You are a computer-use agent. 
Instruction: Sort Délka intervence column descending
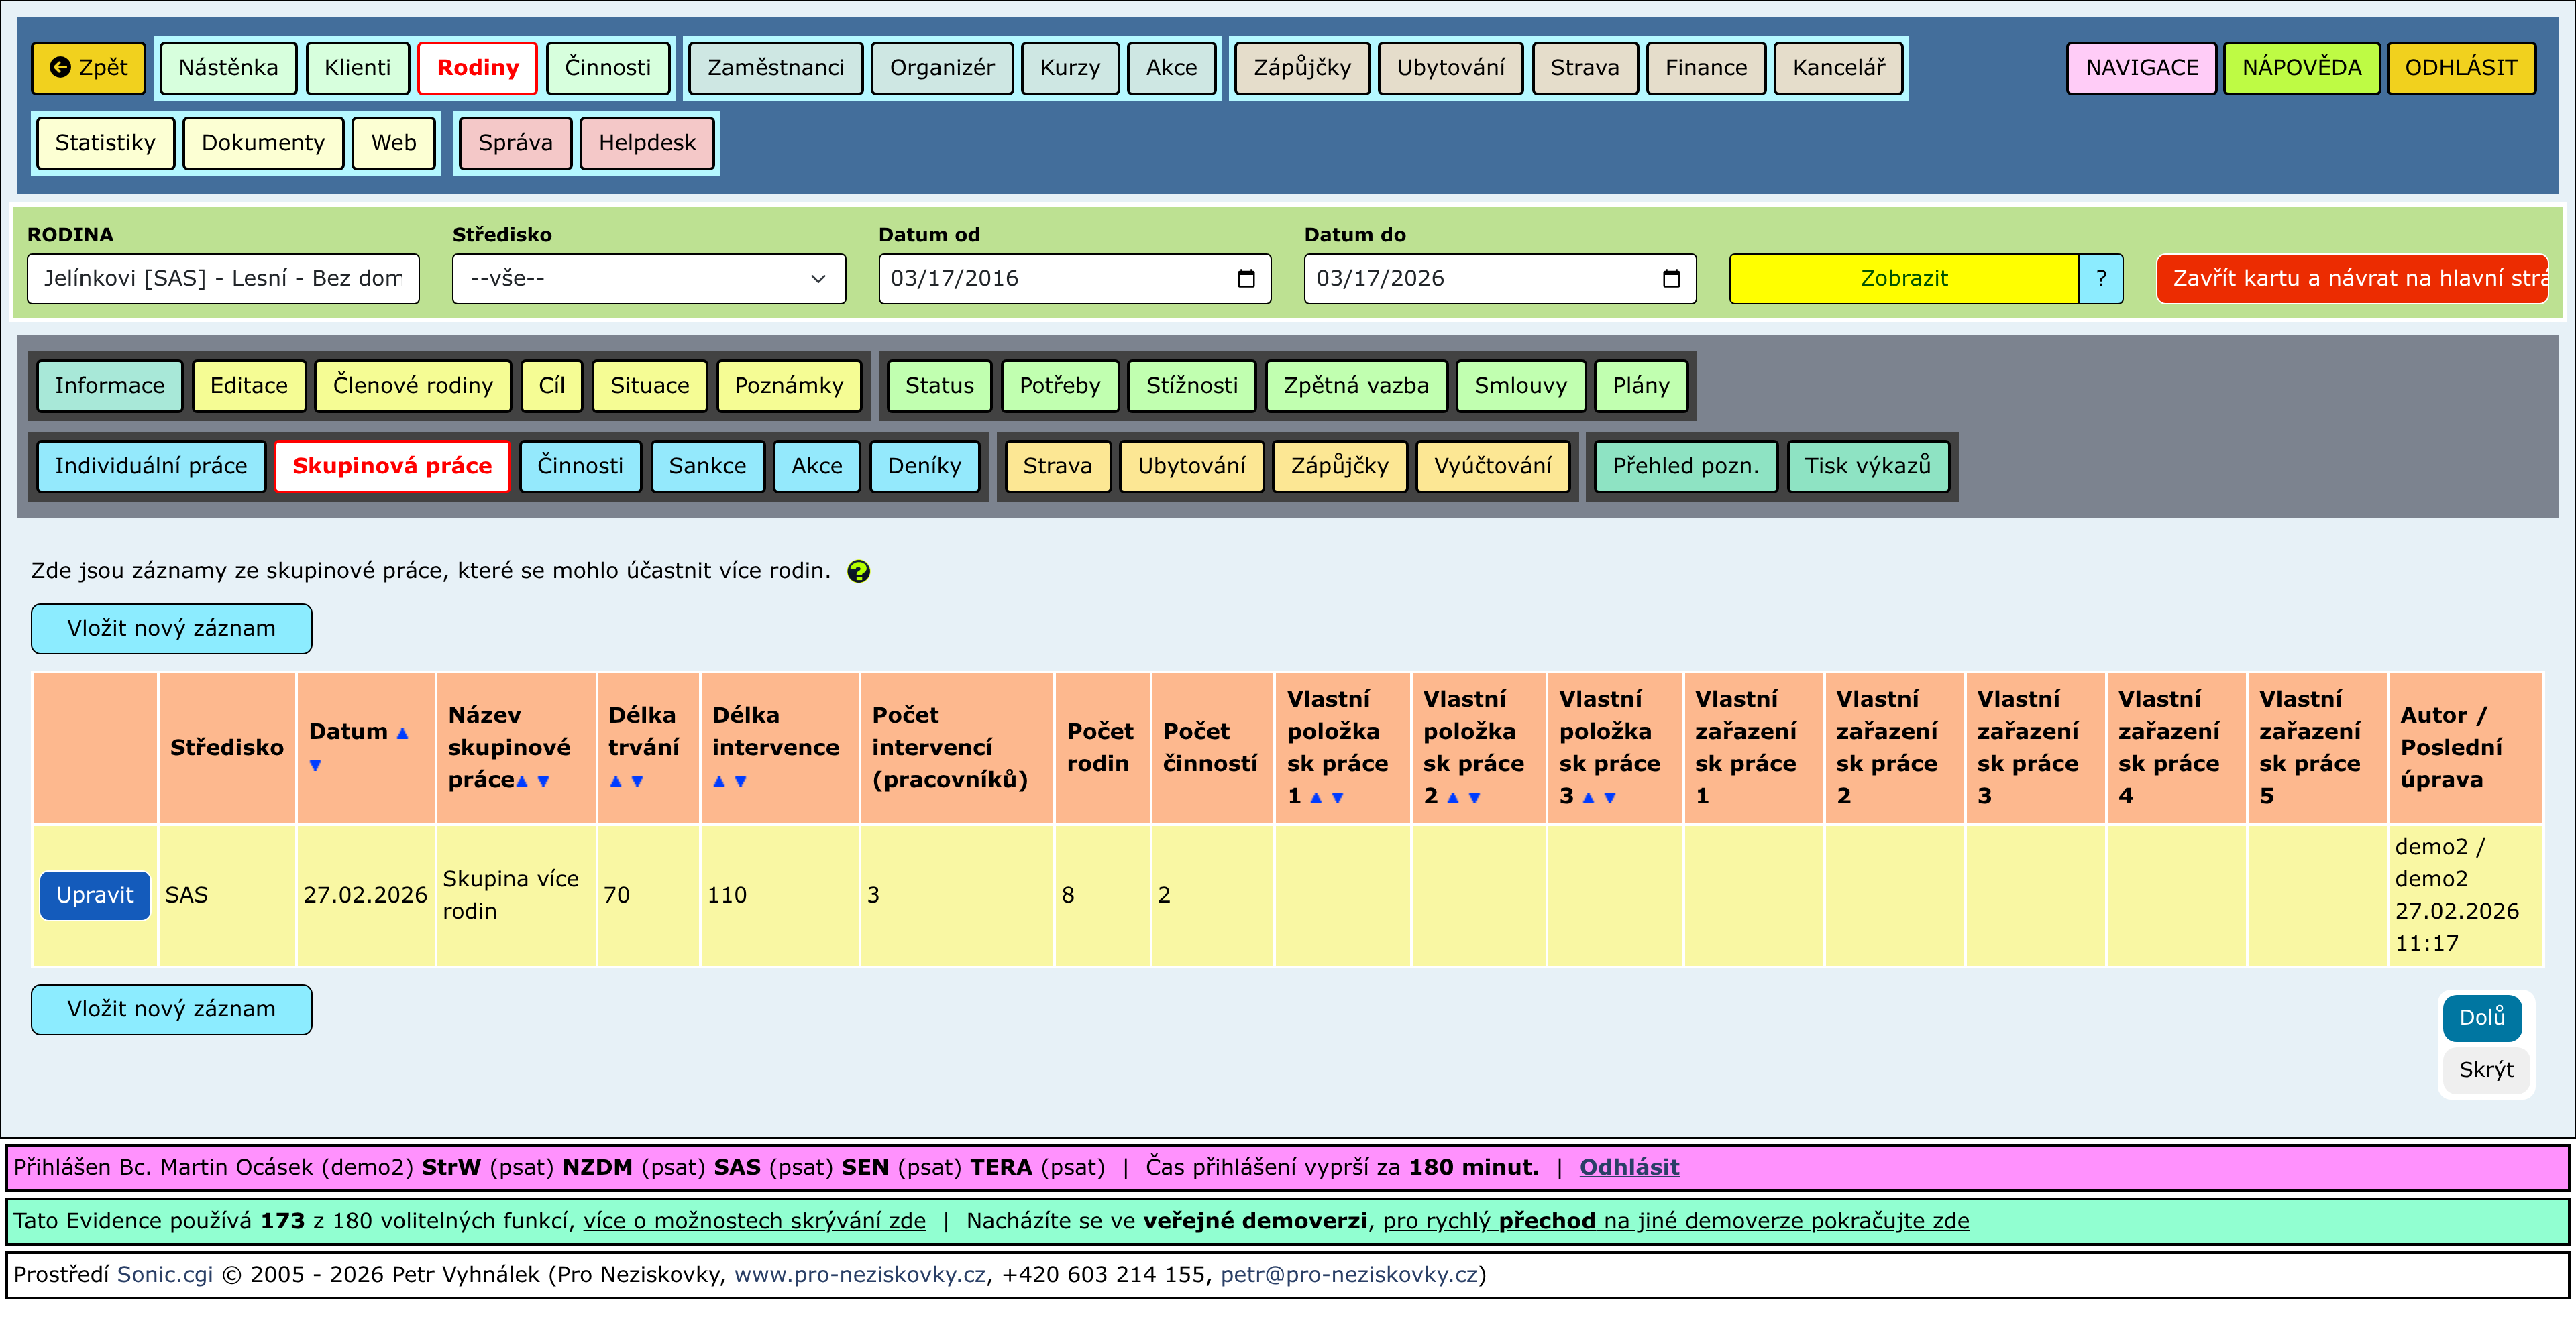click(741, 782)
